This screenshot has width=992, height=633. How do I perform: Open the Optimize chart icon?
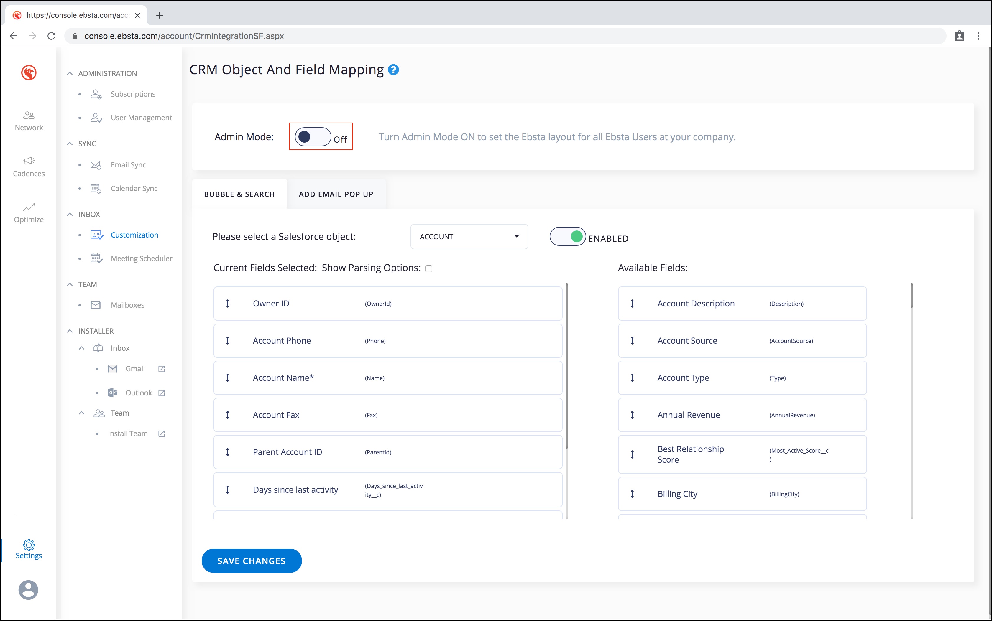coord(28,207)
